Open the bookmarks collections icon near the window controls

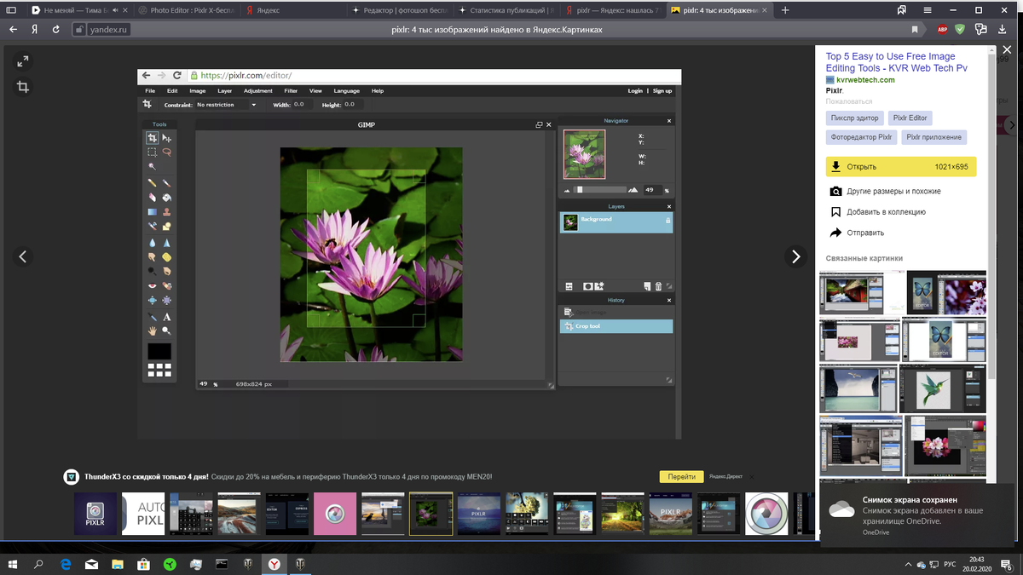[902, 10]
